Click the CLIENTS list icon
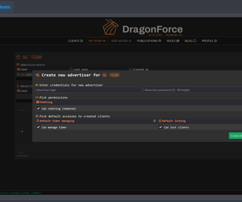The image size is (242, 202). pyautogui.click(x=82, y=41)
